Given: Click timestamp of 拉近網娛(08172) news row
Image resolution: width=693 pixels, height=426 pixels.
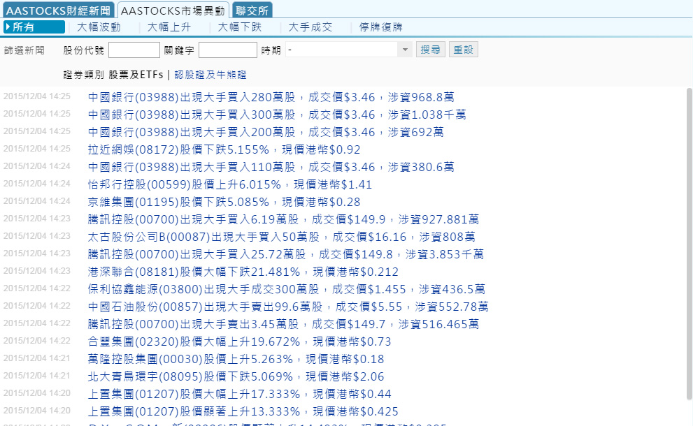Looking at the screenshot, I should (x=36, y=149).
